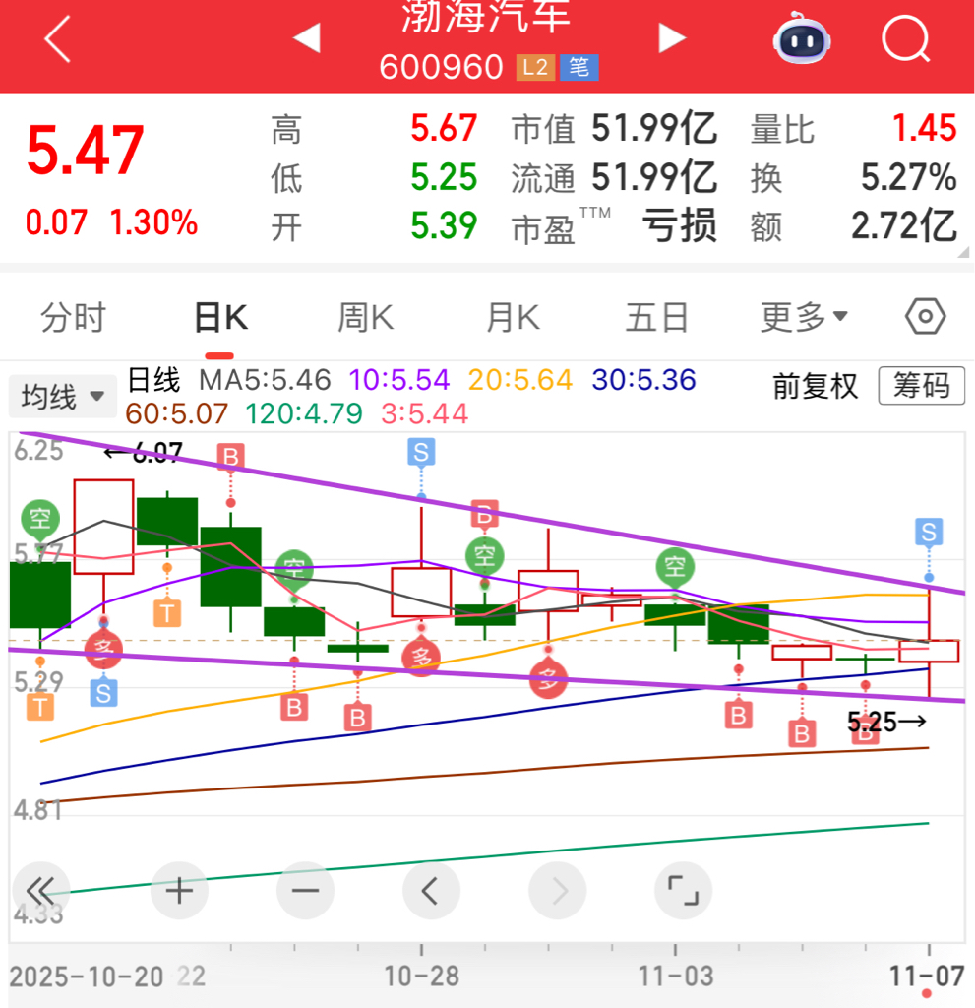This screenshot has height=1008, width=975.
Task: Switch to previous stock with left triangle
Action: (307, 38)
